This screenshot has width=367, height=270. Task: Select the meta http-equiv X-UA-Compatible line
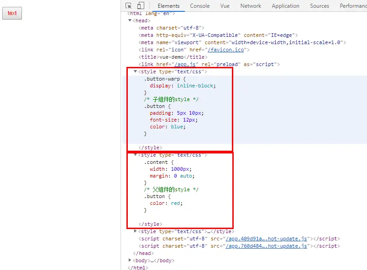pos(218,35)
